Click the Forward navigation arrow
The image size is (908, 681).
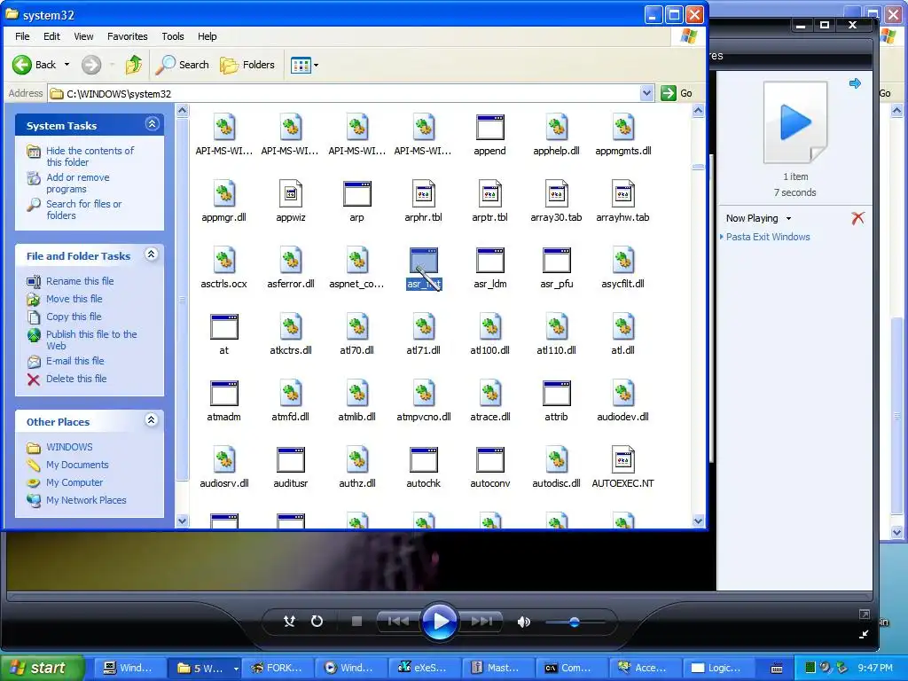(x=91, y=65)
